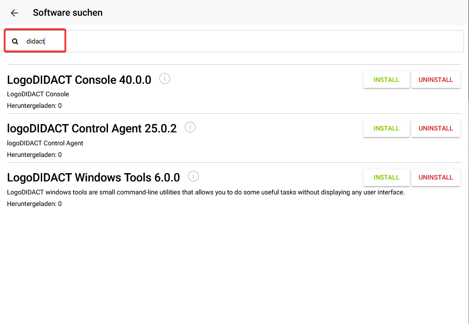The image size is (469, 324).
Task: Click the 'Software suchen' page heading
Action: 68,12
